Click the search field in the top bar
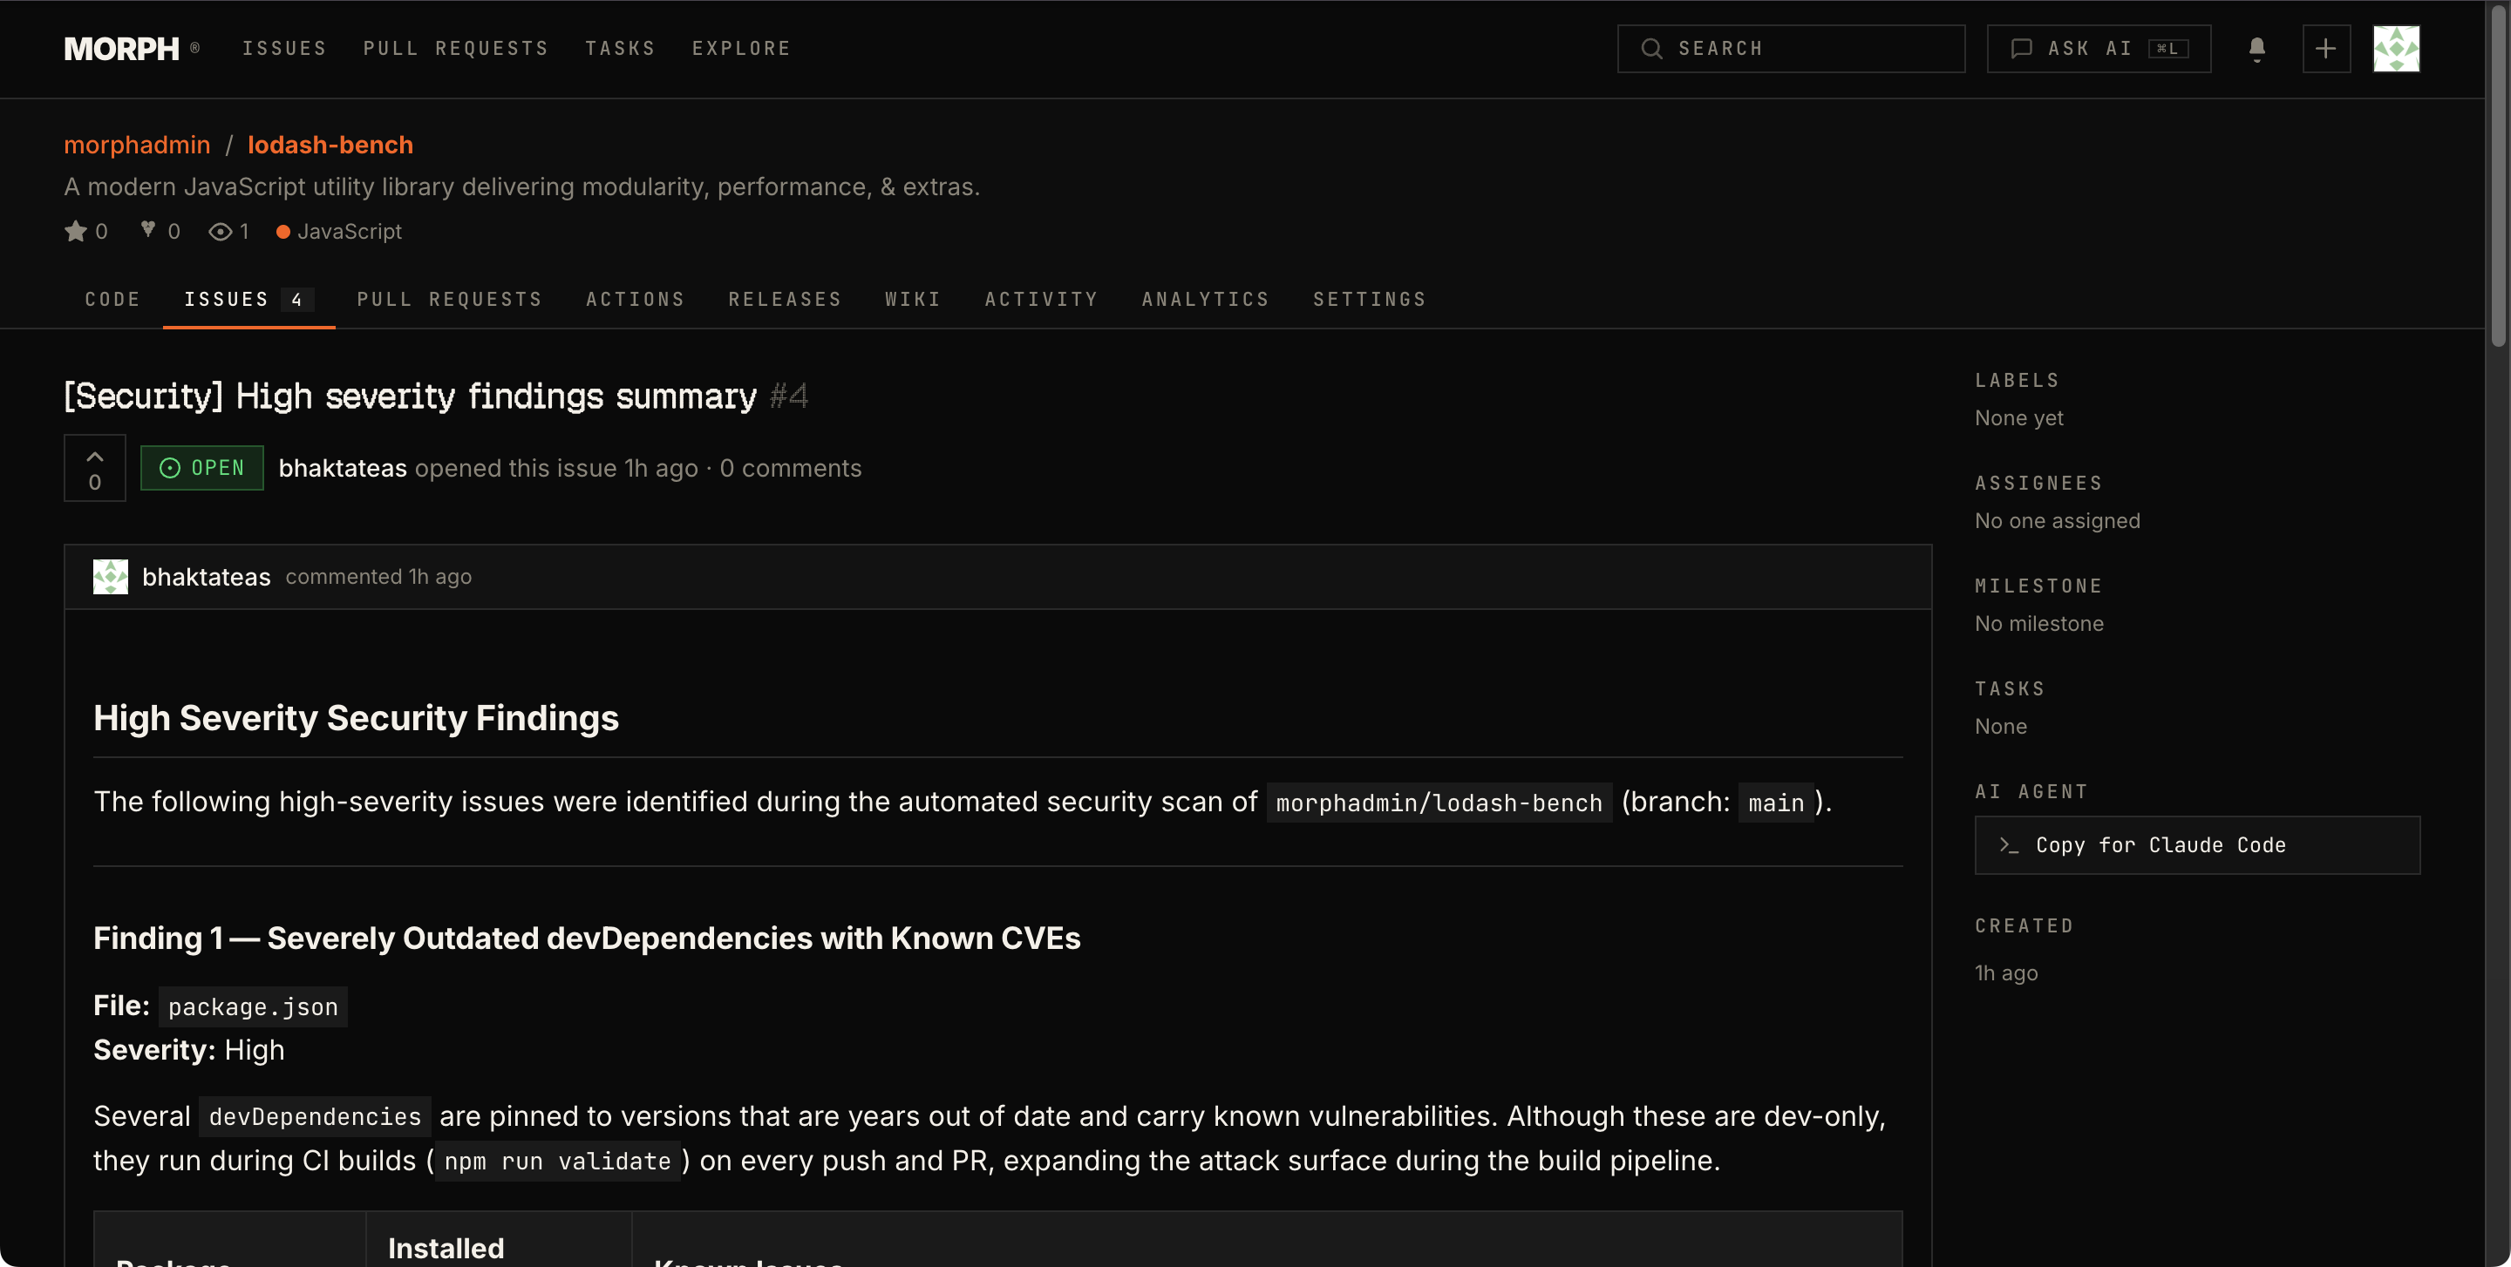 coord(1792,49)
